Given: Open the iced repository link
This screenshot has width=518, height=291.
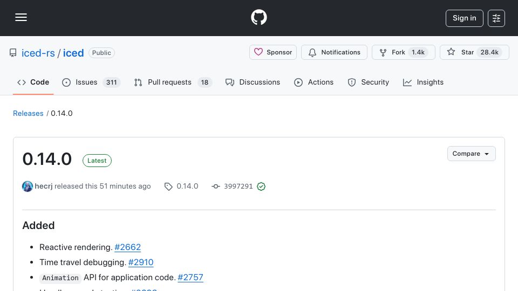Looking at the screenshot, I should pyautogui.click(x=73, y=53).
